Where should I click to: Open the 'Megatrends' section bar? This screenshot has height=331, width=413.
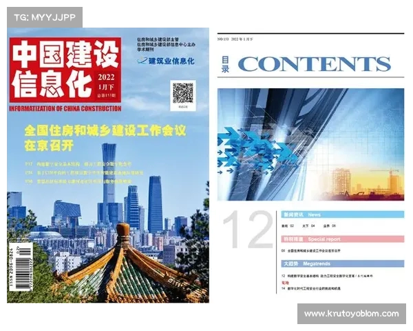(342, 263)
